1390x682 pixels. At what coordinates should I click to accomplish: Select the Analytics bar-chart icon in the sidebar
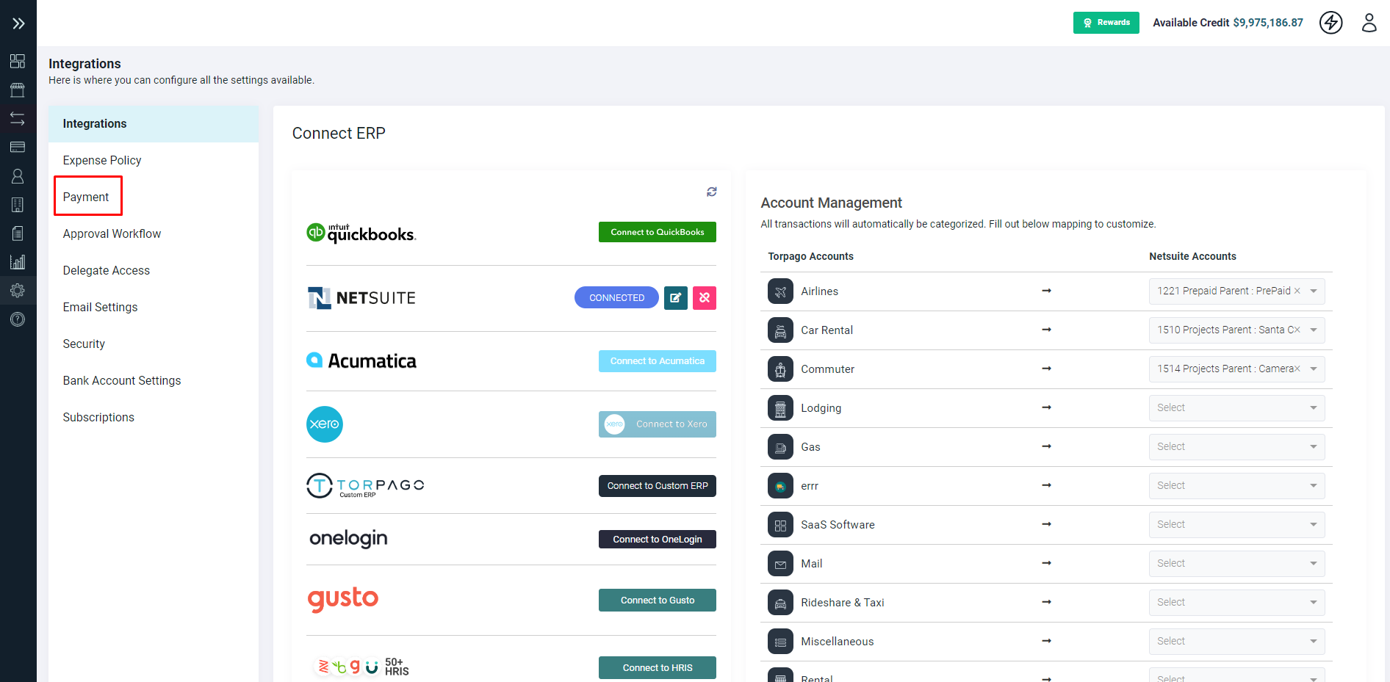18,261
